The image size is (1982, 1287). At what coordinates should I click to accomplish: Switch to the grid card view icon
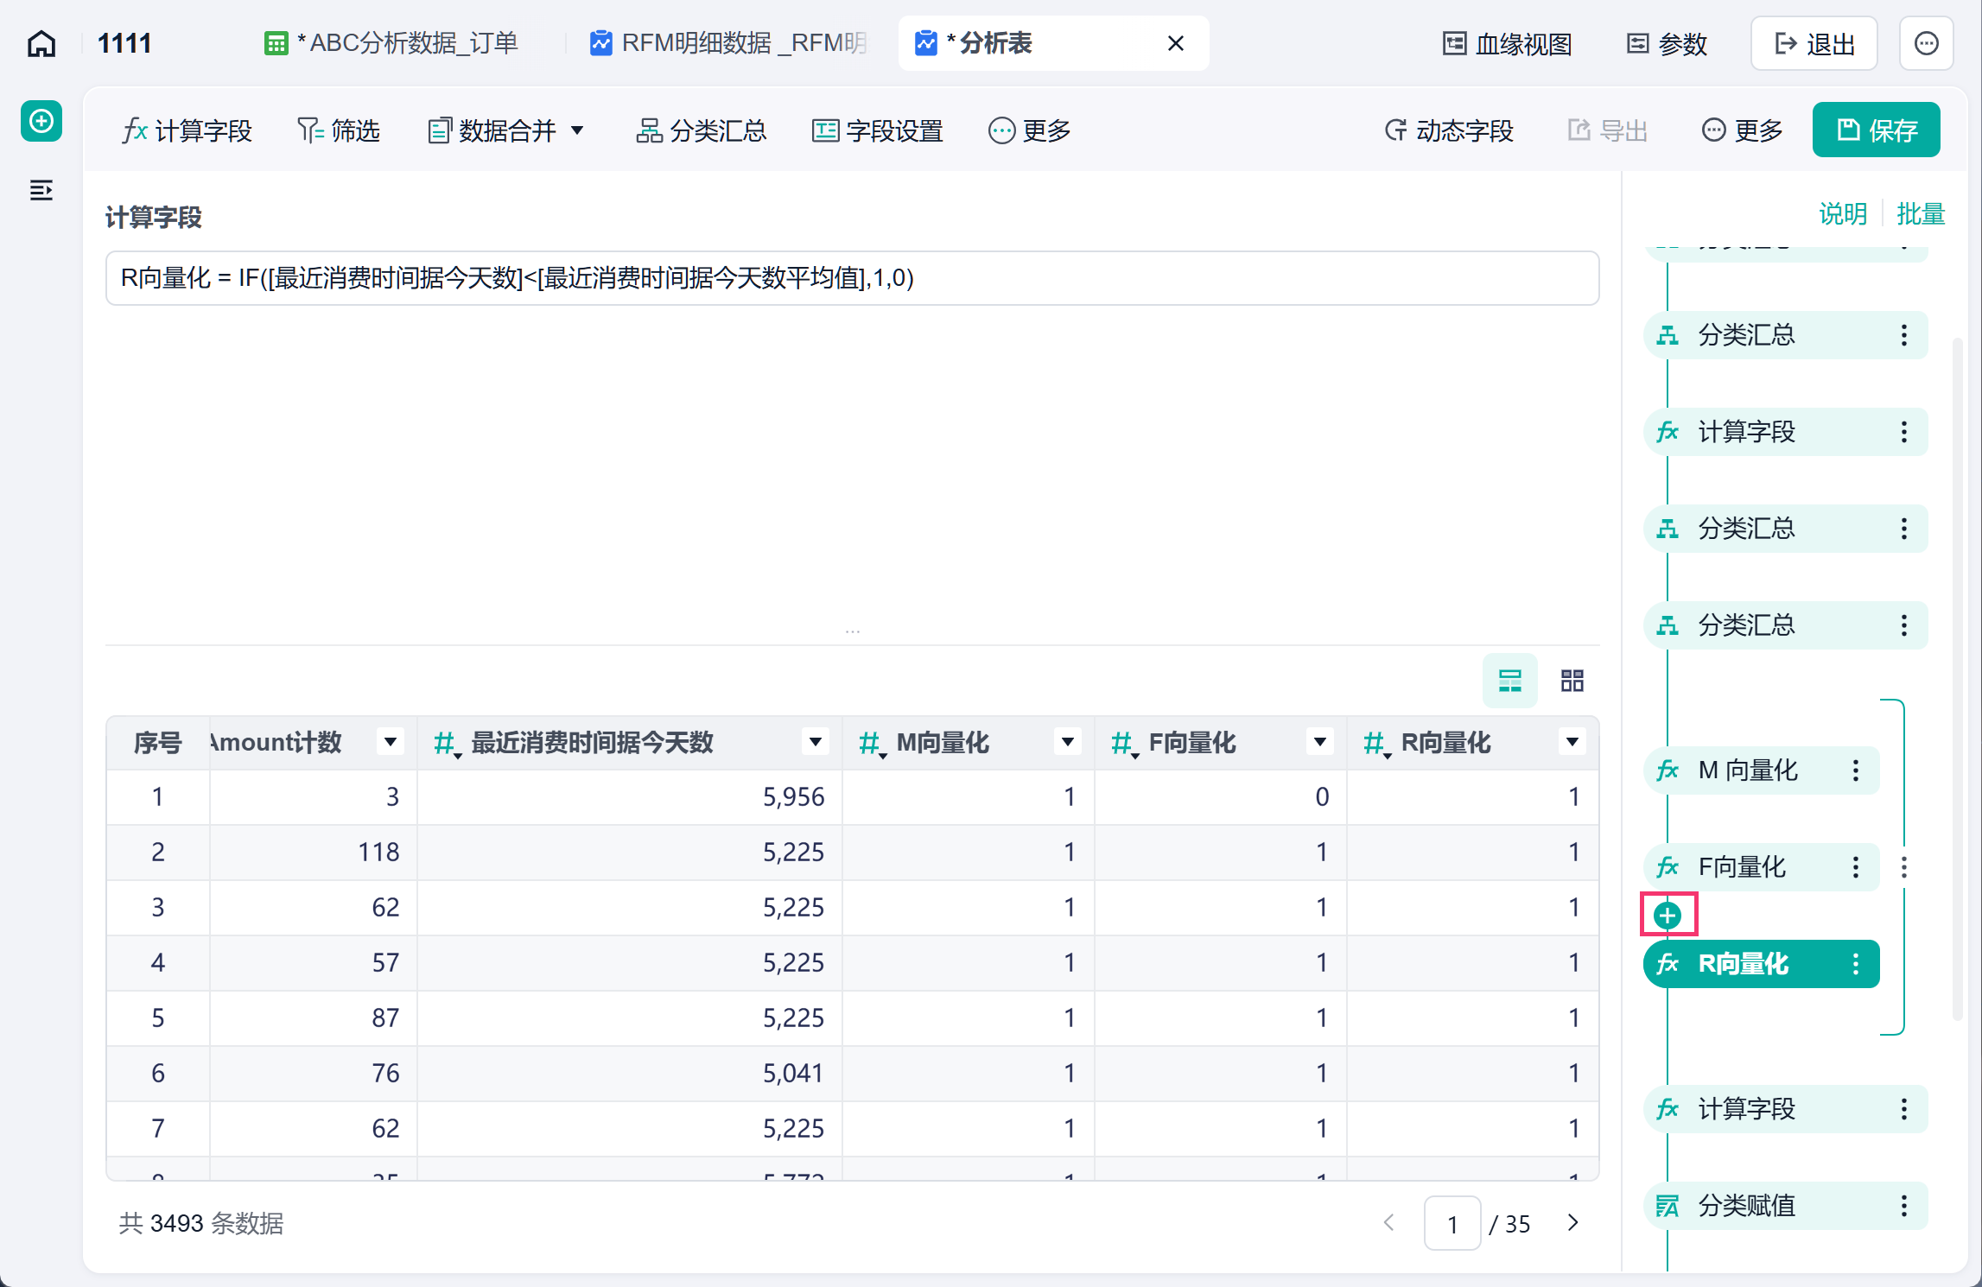(x=1572, y=681)
